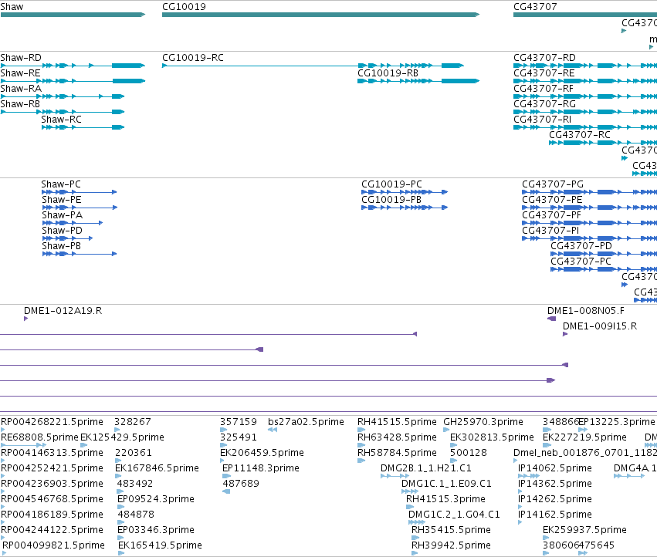Select the RP004546768.5prime EST label
This screenshot has height=557, width=657.
click(52, 499)
